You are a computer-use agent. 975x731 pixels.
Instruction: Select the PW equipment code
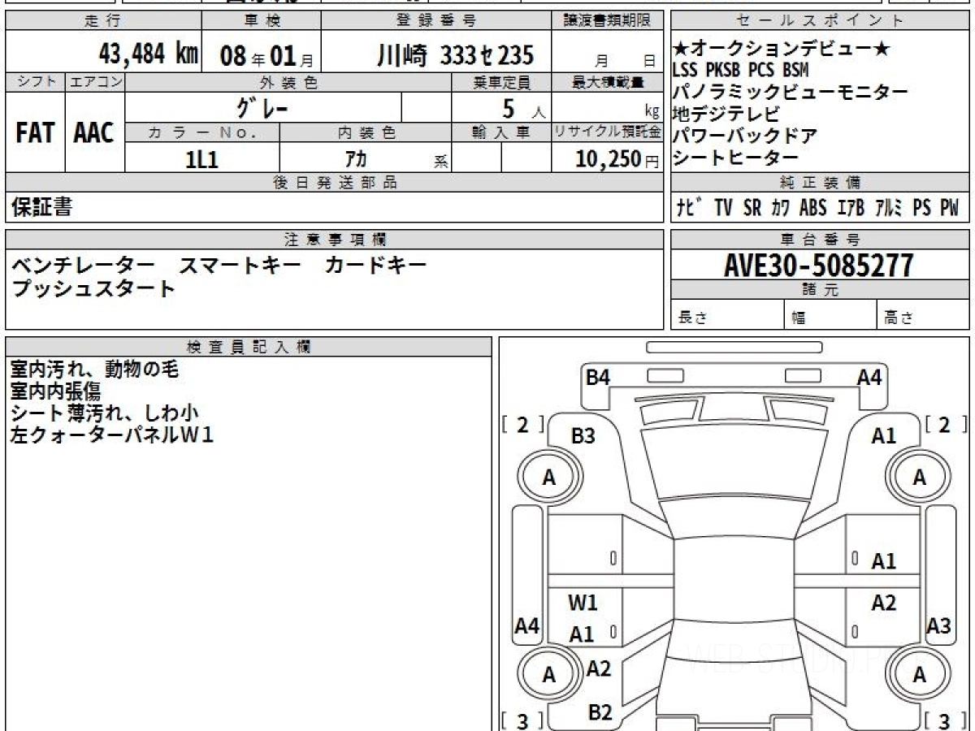pos(949,207)
